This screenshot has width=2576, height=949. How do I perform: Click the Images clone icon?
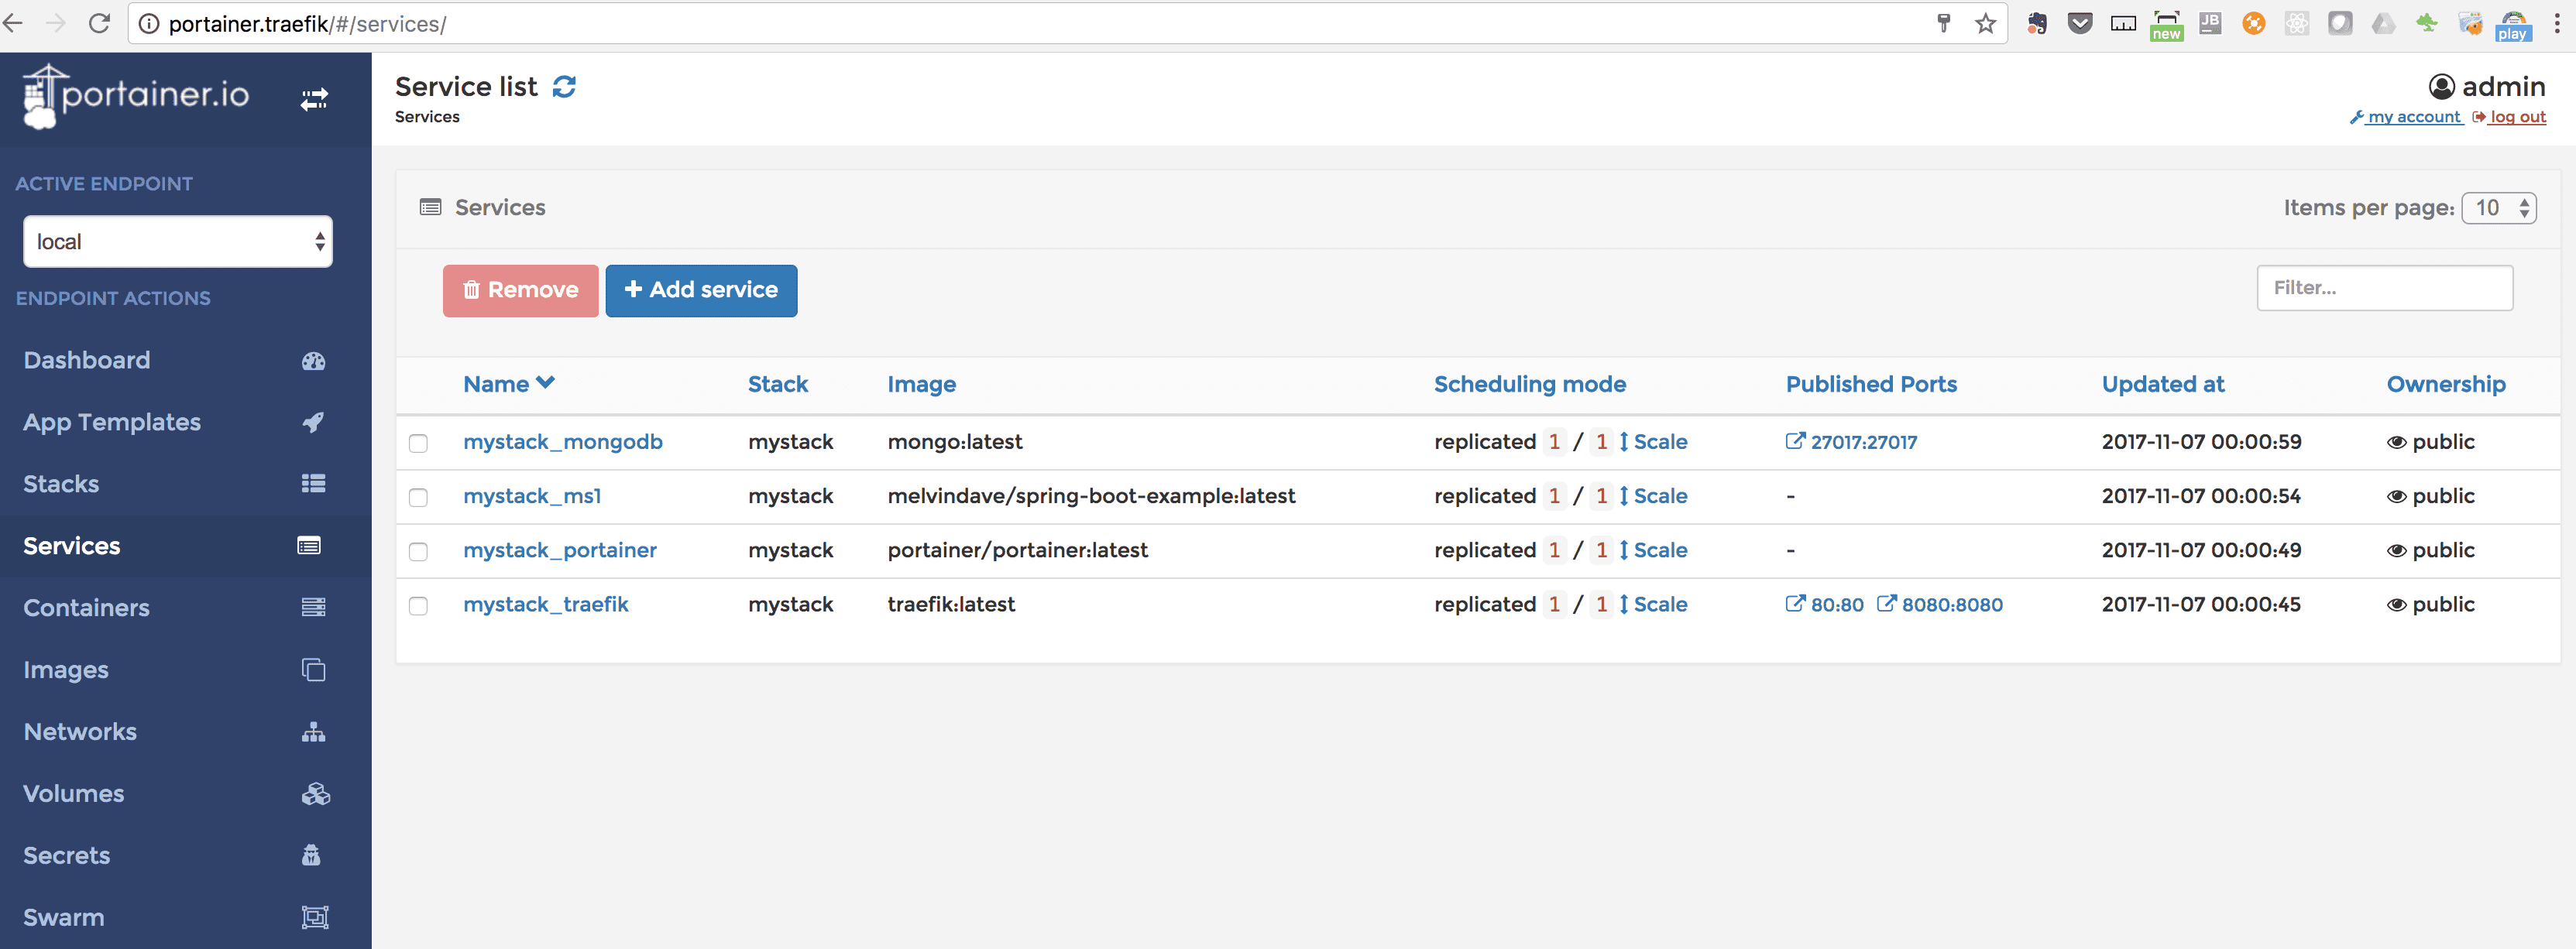tap(313, 670)
